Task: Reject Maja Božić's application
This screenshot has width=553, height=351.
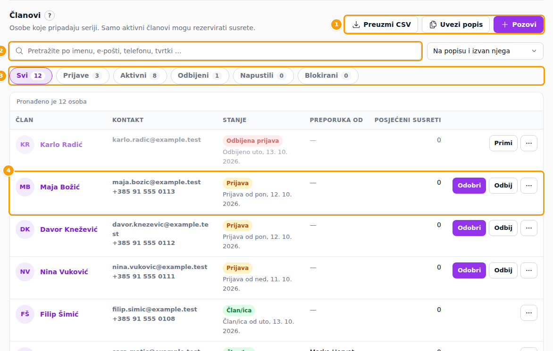Action: (x=503, y=186)
